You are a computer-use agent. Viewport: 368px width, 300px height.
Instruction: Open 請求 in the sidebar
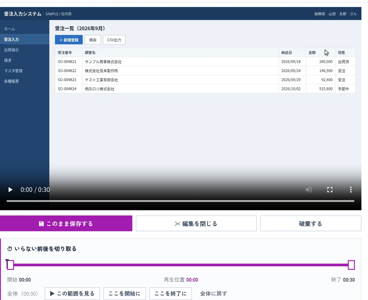tap(25, 60)
